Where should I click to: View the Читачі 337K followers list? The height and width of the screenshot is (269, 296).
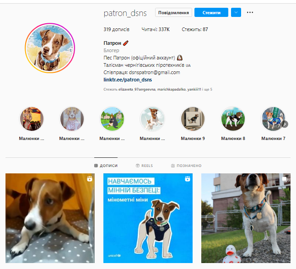click(156, 29)
